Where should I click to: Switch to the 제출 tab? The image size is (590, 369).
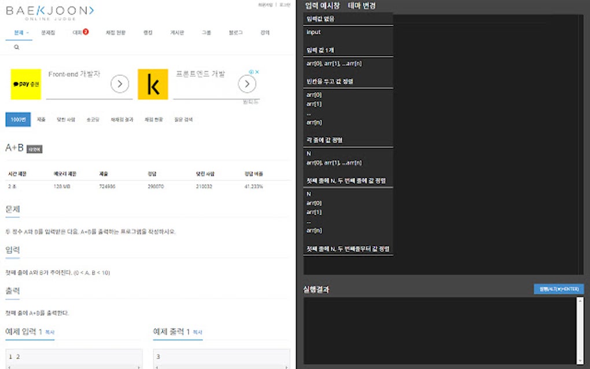(x=40, y=119)
